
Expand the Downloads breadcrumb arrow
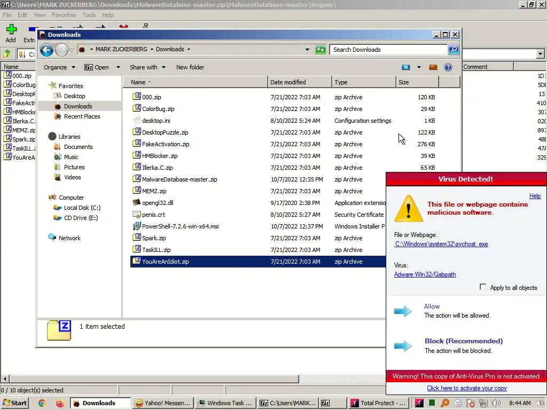[189, 50]
